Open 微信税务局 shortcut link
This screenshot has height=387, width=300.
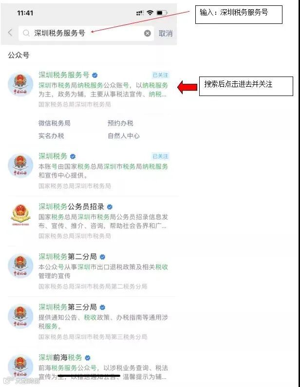pyautogui.click(x=55, y=123)
